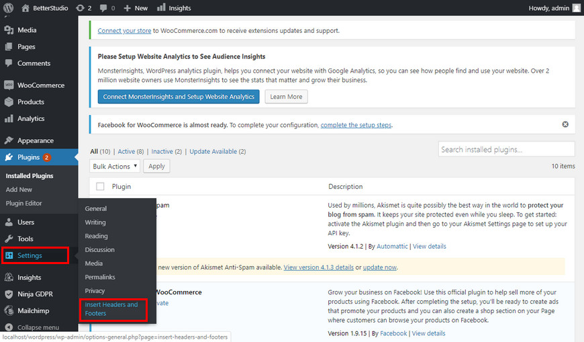Click the admin avatar in top right
Image resolution: width=584 pixels, height=342 pixels.
click(577, 8)
